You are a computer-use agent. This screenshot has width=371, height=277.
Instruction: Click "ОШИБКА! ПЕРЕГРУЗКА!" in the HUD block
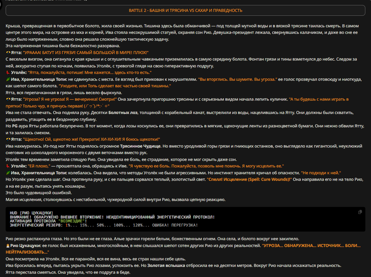click(x=175, y=225)
